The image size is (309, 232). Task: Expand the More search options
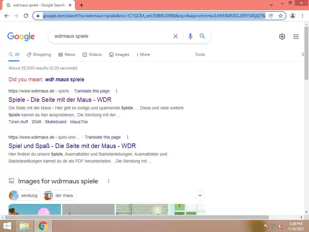click(x=143, y=55)
